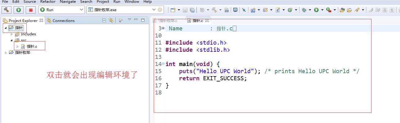Screen dimensions: 400x123
Task: Click the Save disk icon
Action: [x=185, y=10]
